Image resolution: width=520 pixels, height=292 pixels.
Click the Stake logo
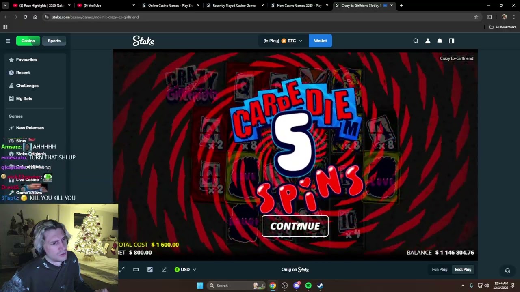(x=143, y=41)
